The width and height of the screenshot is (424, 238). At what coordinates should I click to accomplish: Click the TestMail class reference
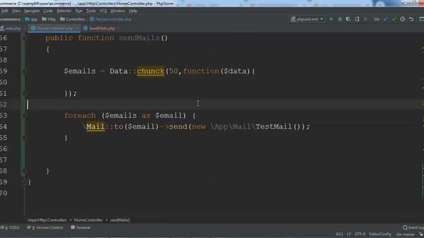pos(274,126)
